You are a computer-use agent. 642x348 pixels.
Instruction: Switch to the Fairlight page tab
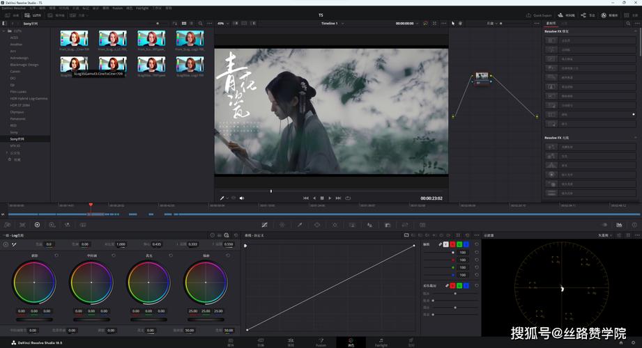pos(381,342)
